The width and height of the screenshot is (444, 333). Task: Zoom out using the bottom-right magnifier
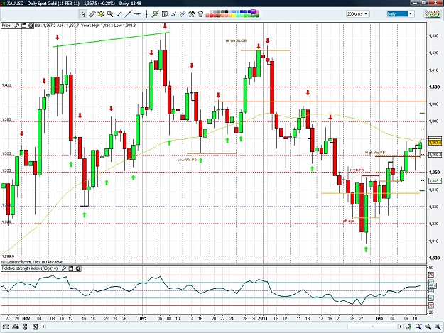(428, 327)
